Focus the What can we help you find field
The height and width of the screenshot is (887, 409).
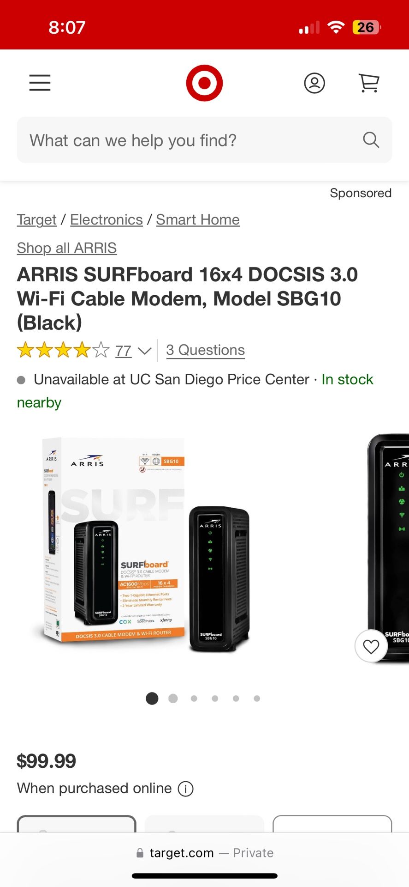(x=204, y=140)
